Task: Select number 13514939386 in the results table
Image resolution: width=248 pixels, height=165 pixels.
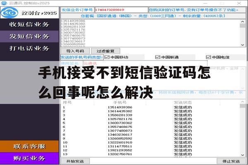Action: click(120, 107)
